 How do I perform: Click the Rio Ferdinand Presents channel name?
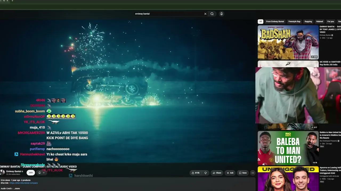(x=328, y=141)
